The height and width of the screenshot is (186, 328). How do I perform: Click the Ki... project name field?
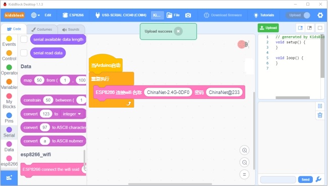click(157, 15)
